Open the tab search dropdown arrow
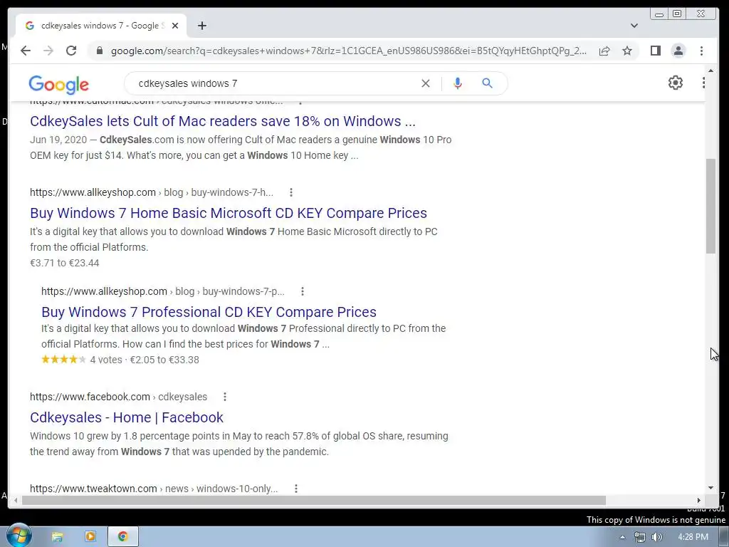 634,26
